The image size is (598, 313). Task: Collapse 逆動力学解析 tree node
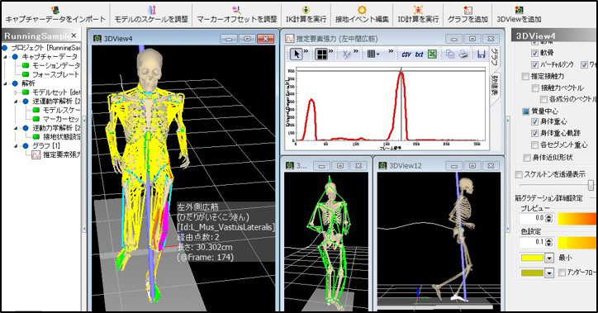click(16, 128)
